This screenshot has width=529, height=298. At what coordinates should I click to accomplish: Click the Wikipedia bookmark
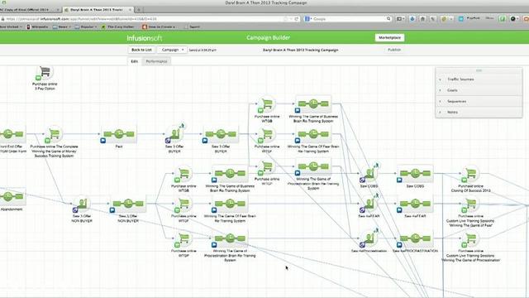click(x=37, y=26)
